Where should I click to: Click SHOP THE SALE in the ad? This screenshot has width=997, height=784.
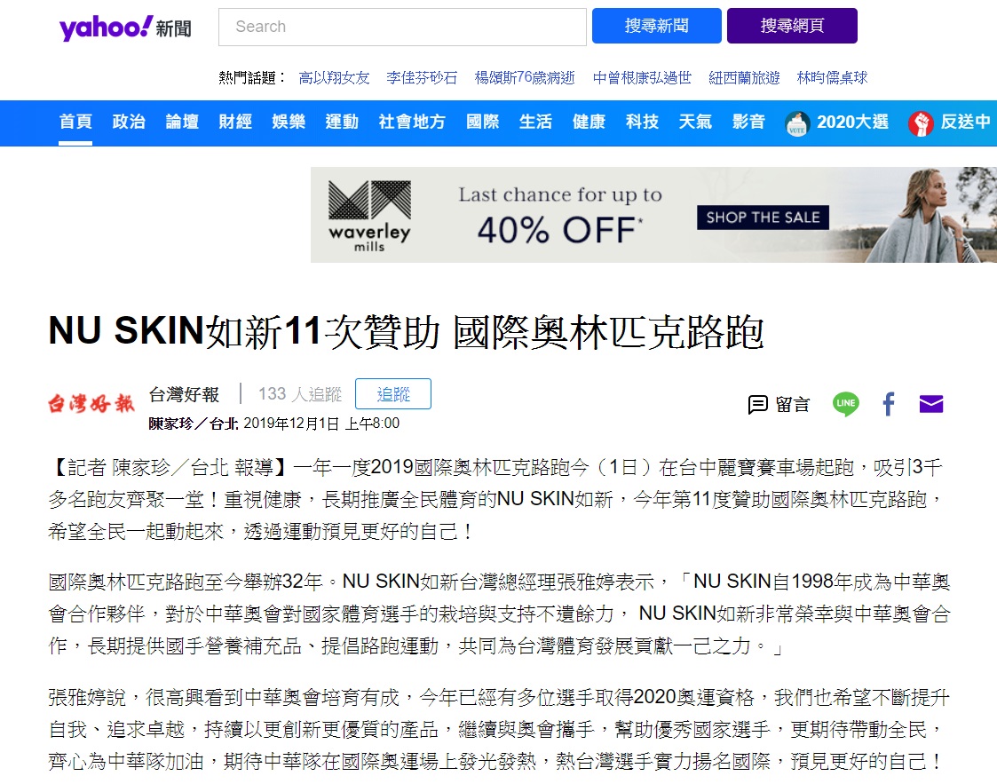tap(763, 218)
